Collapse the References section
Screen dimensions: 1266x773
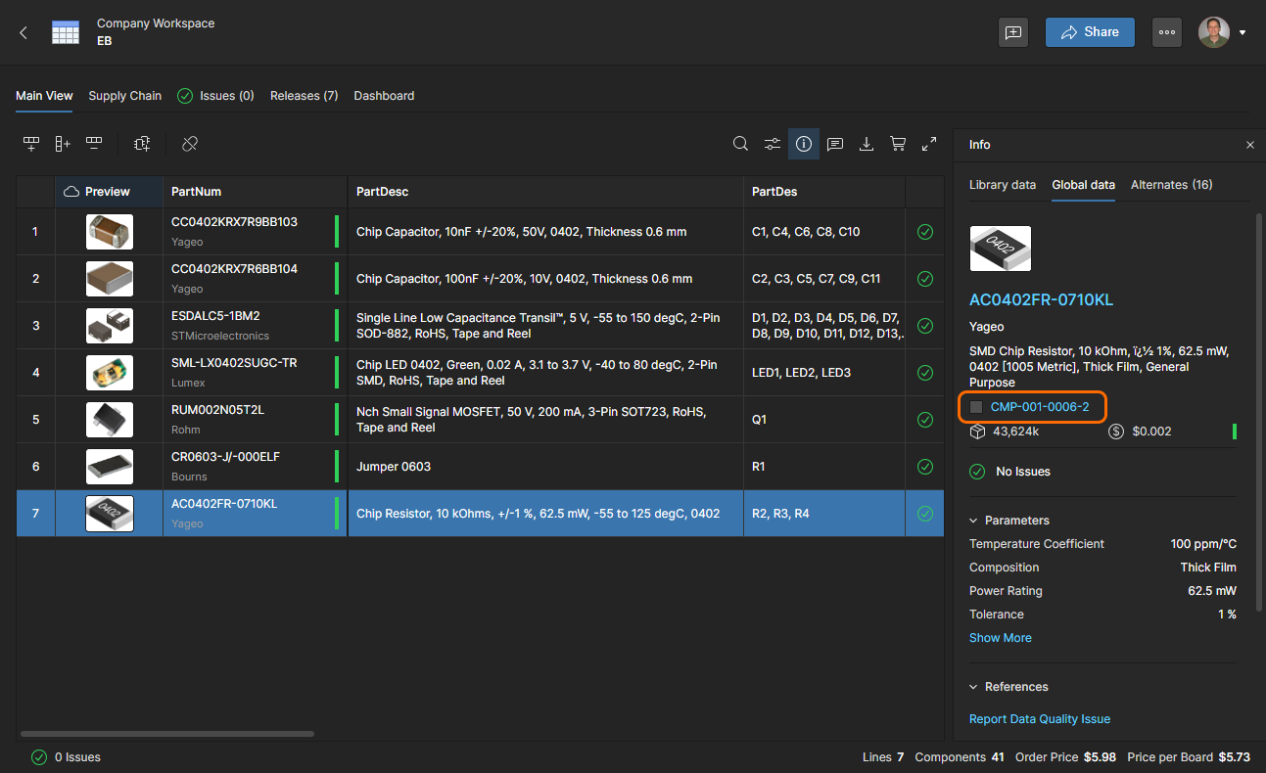pyautogui.click(x=974, y=687)
